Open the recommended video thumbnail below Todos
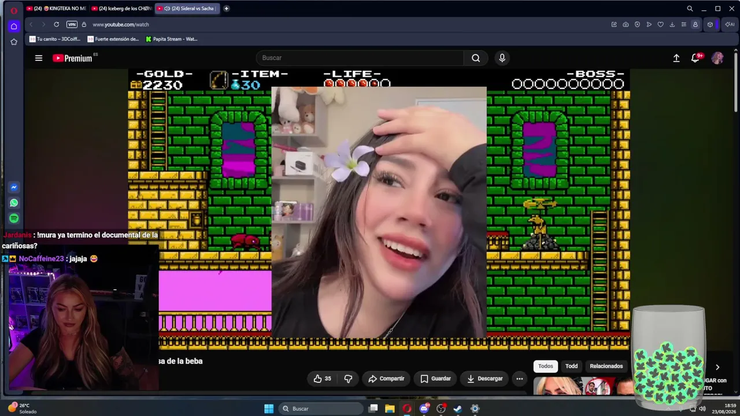Image resolution: width=740 pixels, height=416 pixels. coord(583,386)
